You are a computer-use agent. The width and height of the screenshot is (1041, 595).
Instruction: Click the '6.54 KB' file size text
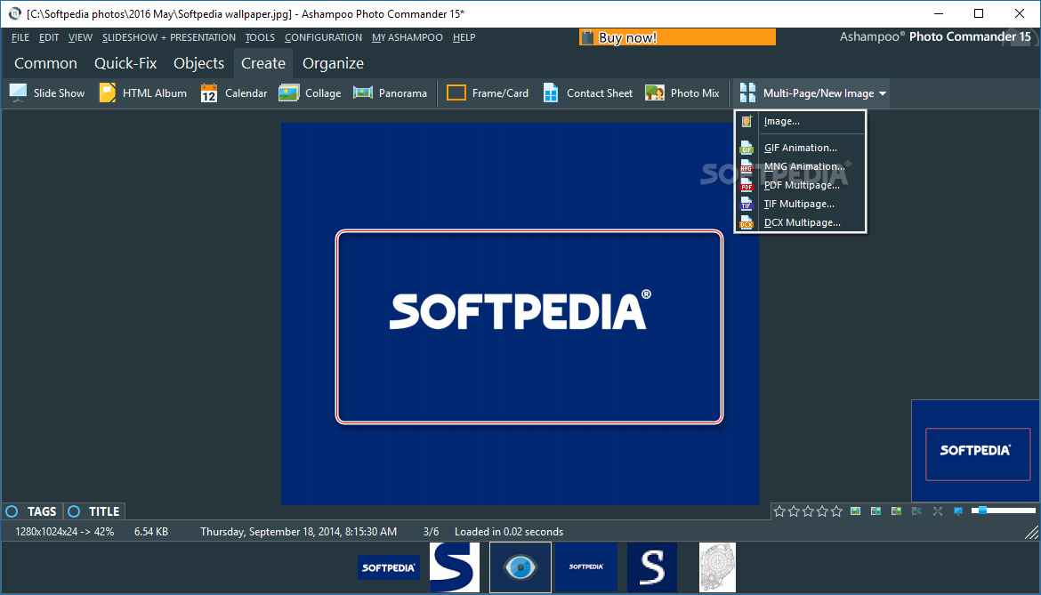[150, 532]
